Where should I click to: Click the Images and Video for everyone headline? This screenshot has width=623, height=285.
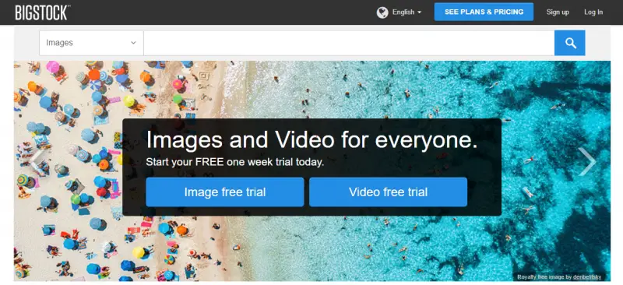312,140
